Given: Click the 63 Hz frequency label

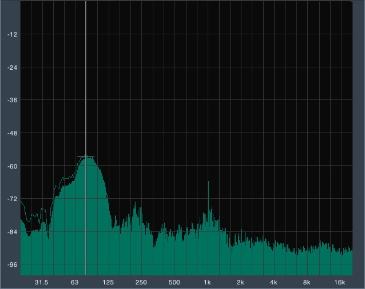Looking at the screenshot, I should click(74, 282).
